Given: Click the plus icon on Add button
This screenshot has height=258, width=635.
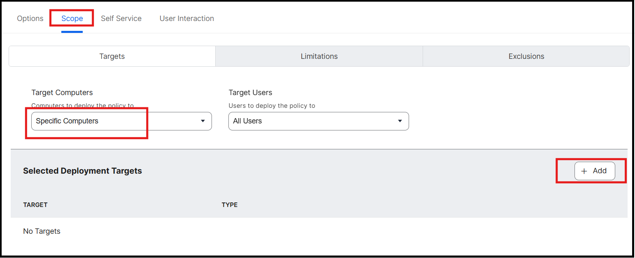Looking at the screenshot, I should [584, 171].
